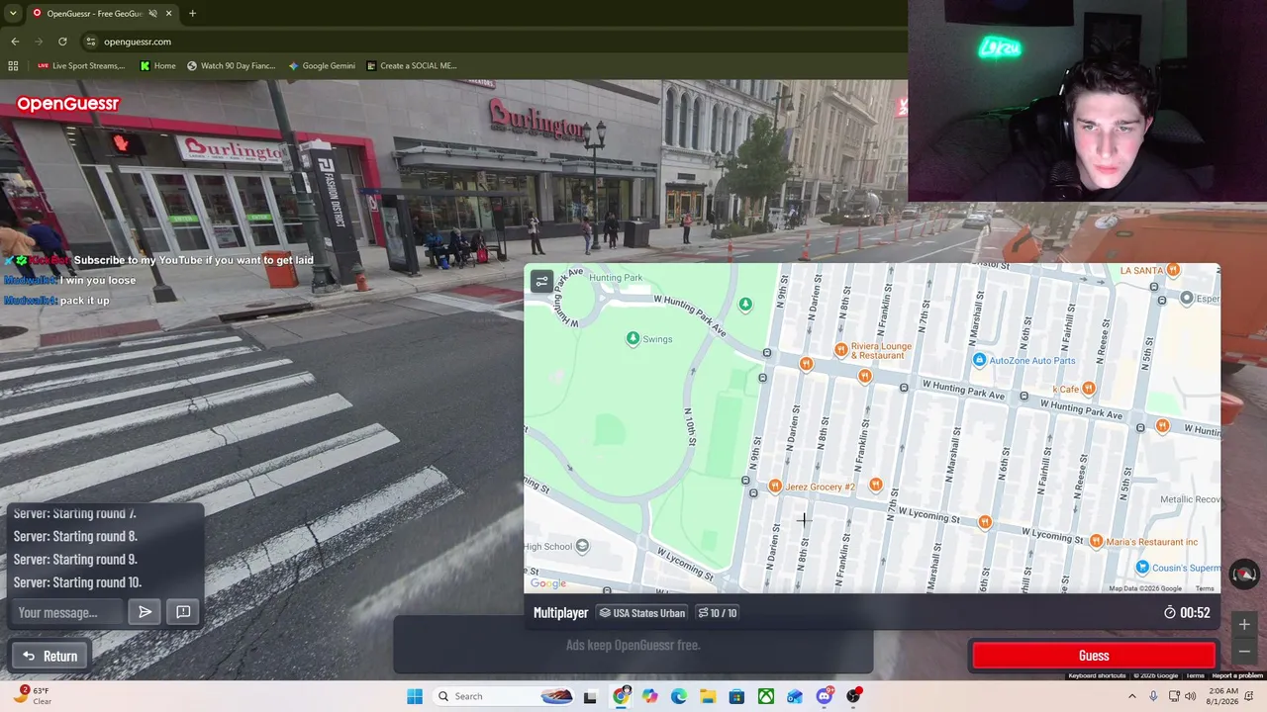The width and height of the screenshot is (1267, 712).
Task: Focus the 'Your message...' chat field
Action: [69, 612]
